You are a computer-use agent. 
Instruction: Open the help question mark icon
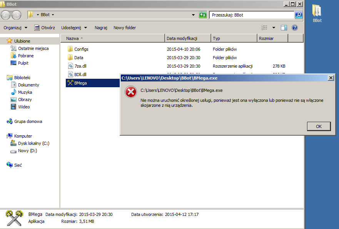295,28
